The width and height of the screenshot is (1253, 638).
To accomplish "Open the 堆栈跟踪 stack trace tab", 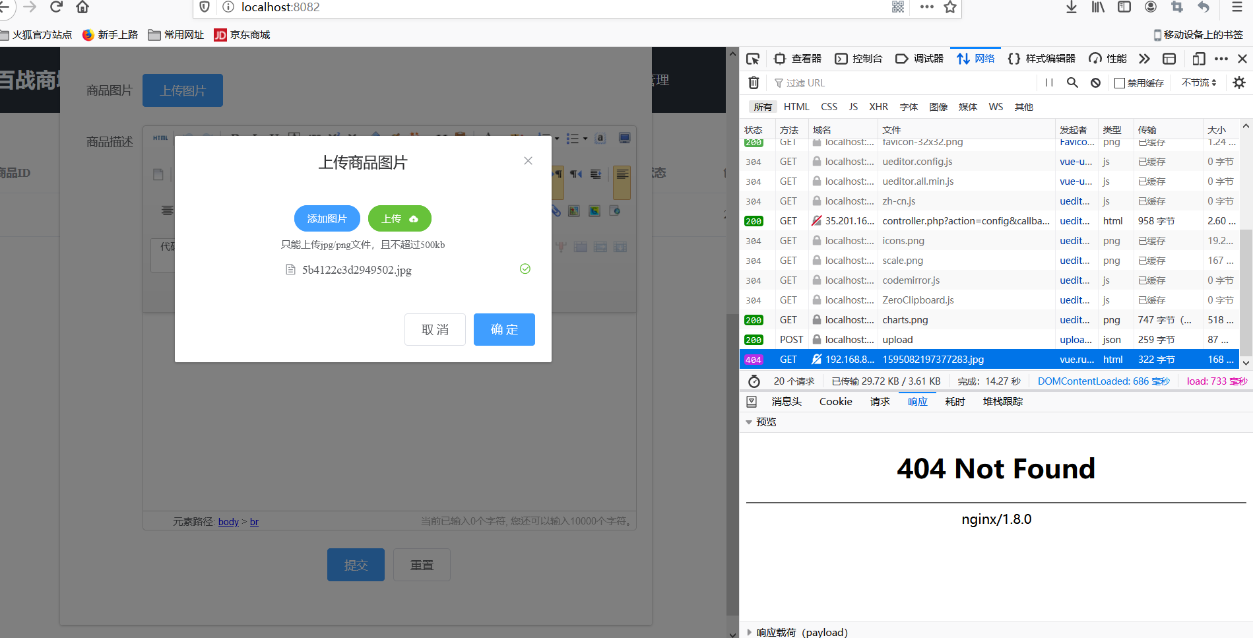I will tap(1003, 401).
